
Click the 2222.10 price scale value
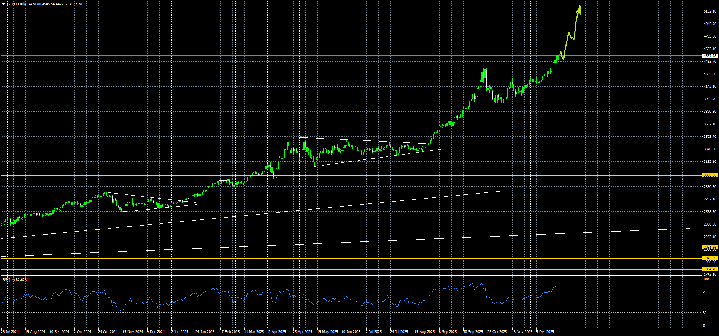710,237
